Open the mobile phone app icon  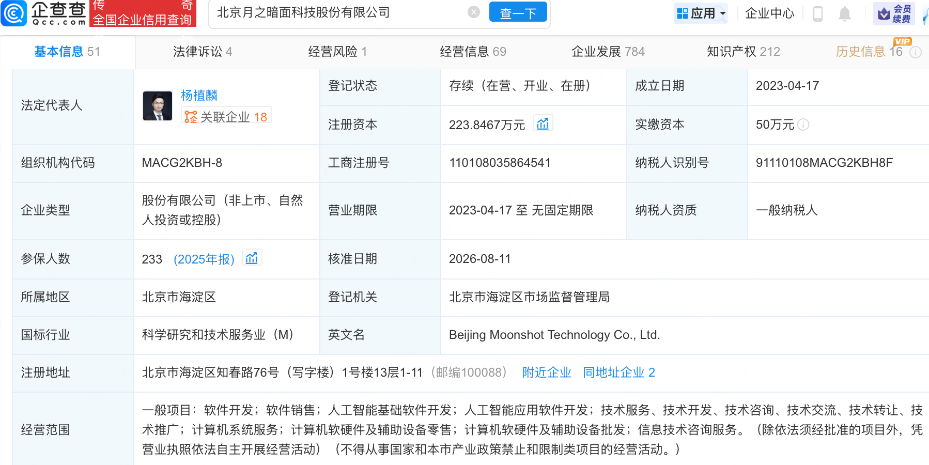point(818,13)
